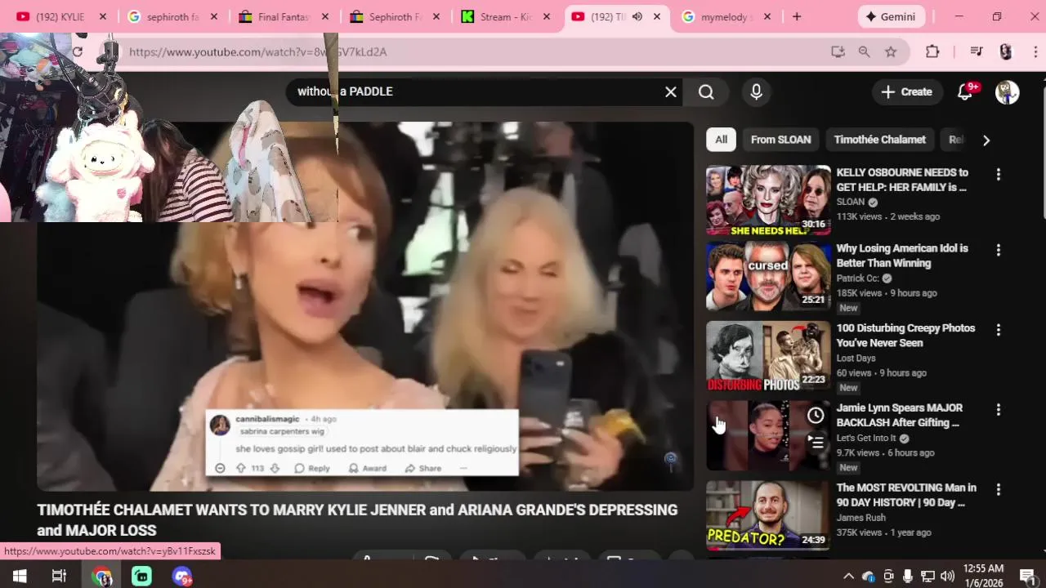Viewport: 1046px width, 588px height.
Task: Show hidden system tray icons
Action: pyautogui.click(x=848, y=576)
